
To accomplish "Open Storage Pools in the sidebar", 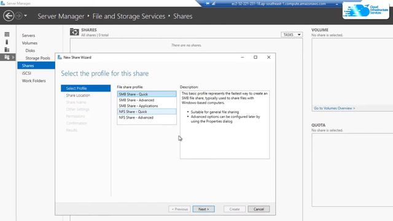I will (x=37, y=58).
